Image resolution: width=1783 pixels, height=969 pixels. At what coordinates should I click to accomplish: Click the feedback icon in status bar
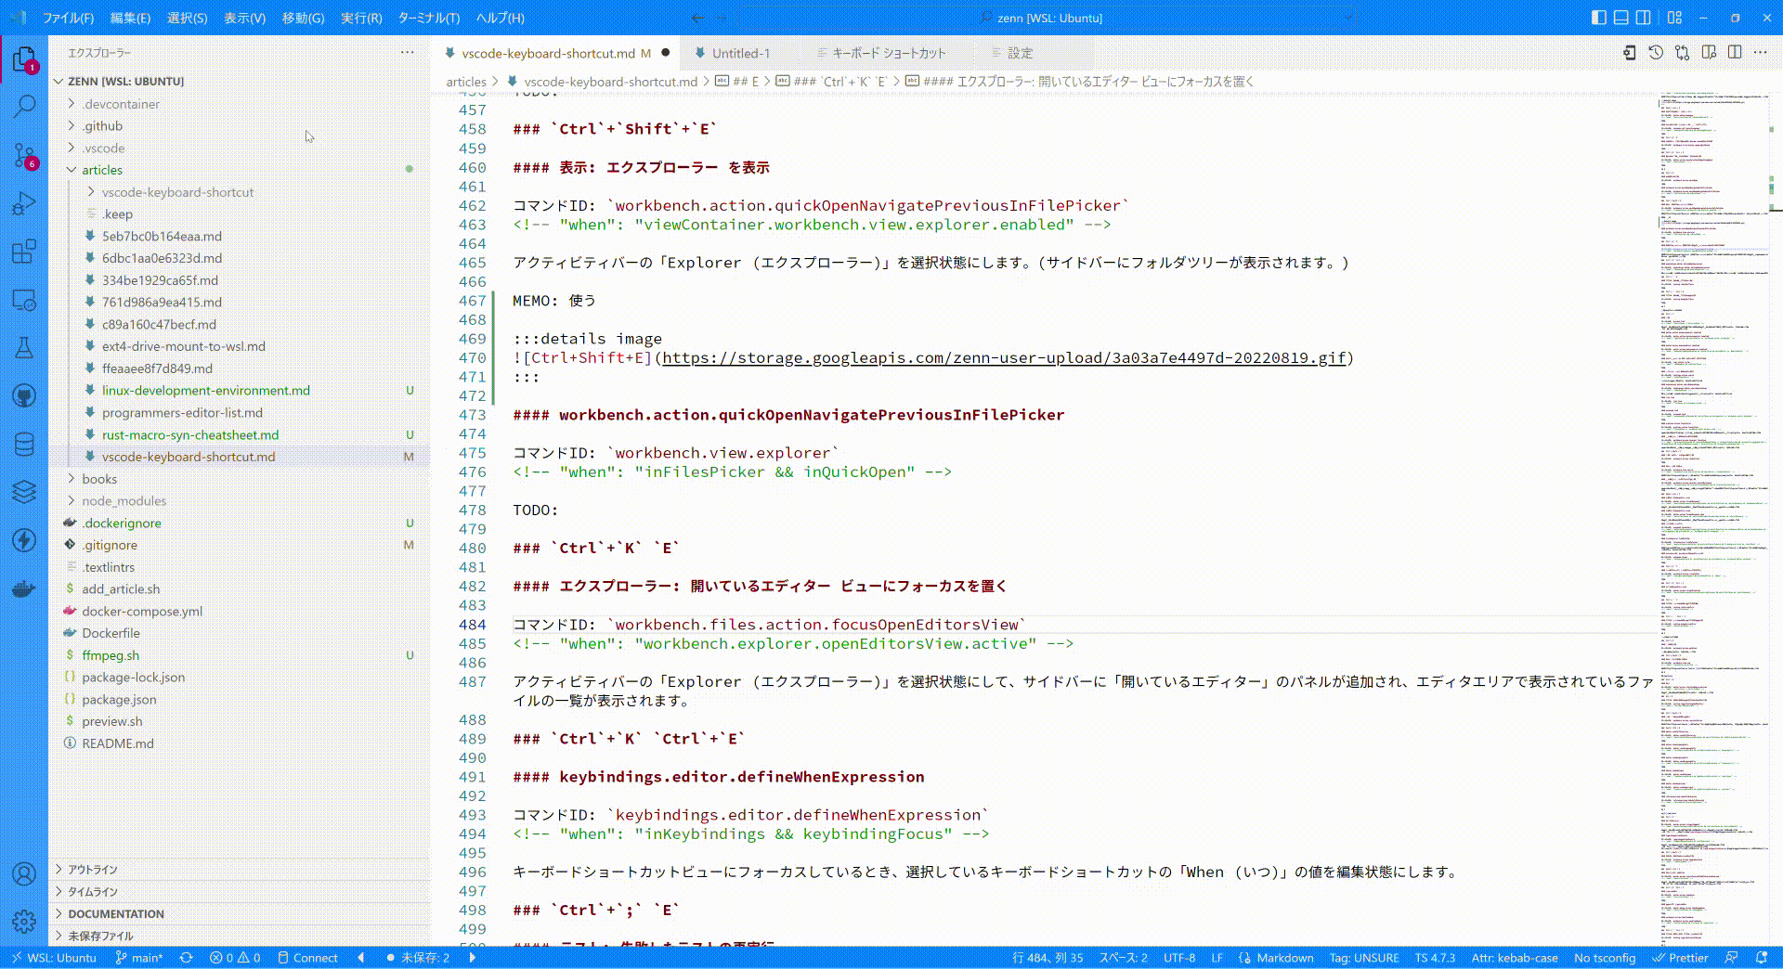1731,958
